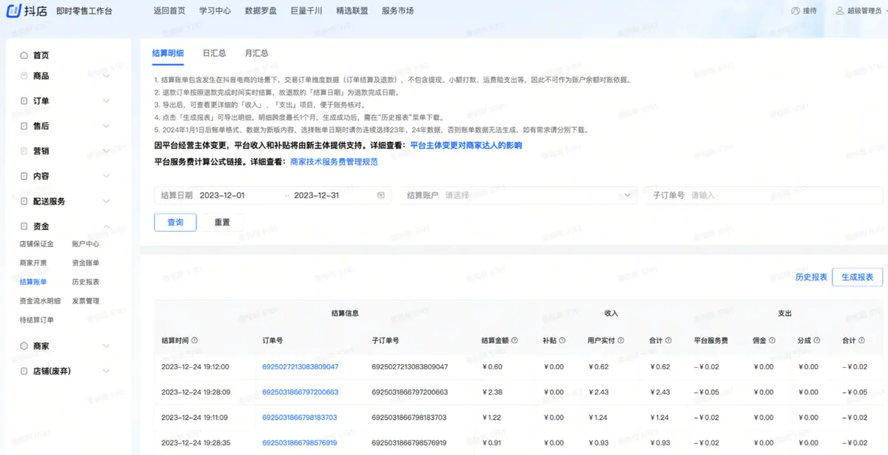888x455 pixels.
Task: Select 商家开票 in sidebar
Action: tap(33, 263)
